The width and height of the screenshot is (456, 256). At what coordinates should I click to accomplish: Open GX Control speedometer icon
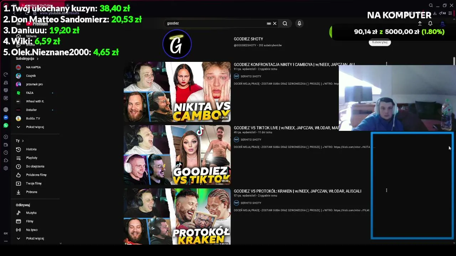pyautogui.click(x=6, y=75)
